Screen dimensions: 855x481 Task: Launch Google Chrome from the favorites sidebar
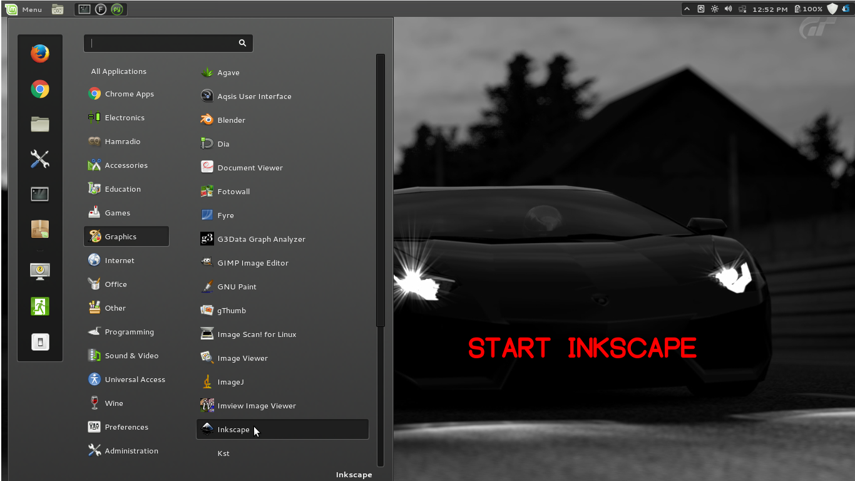(x=40, y=90)
